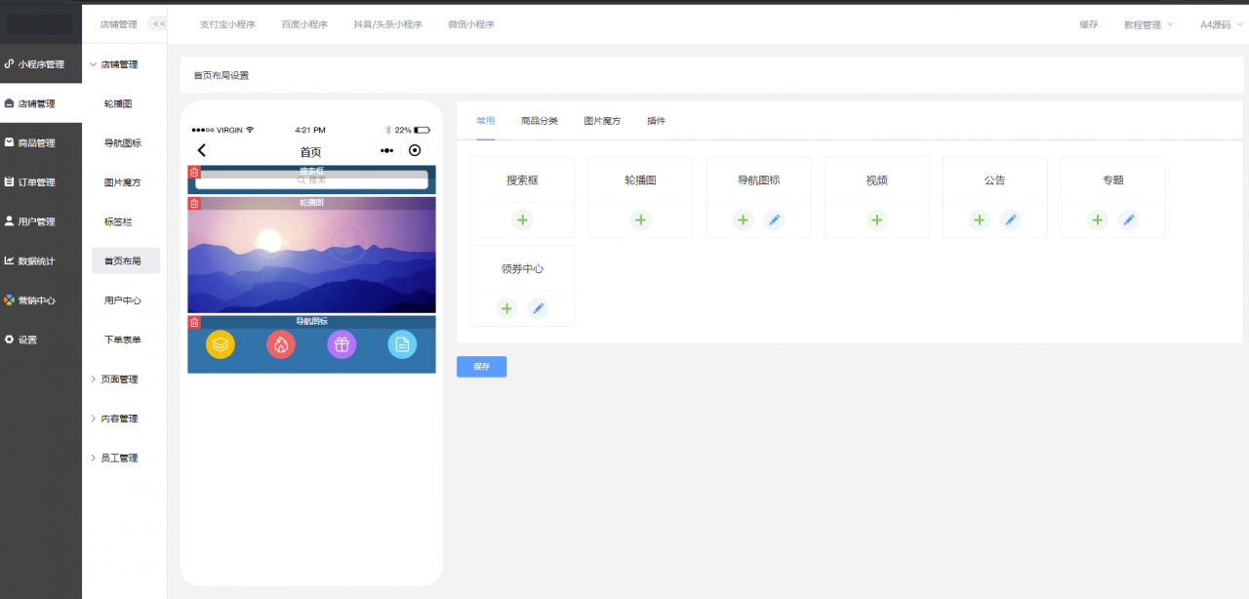The width and height of the screenshot is (1249, 599).
Task: Tap the red flame navigation icon in preview
Action: coord(281,344)
